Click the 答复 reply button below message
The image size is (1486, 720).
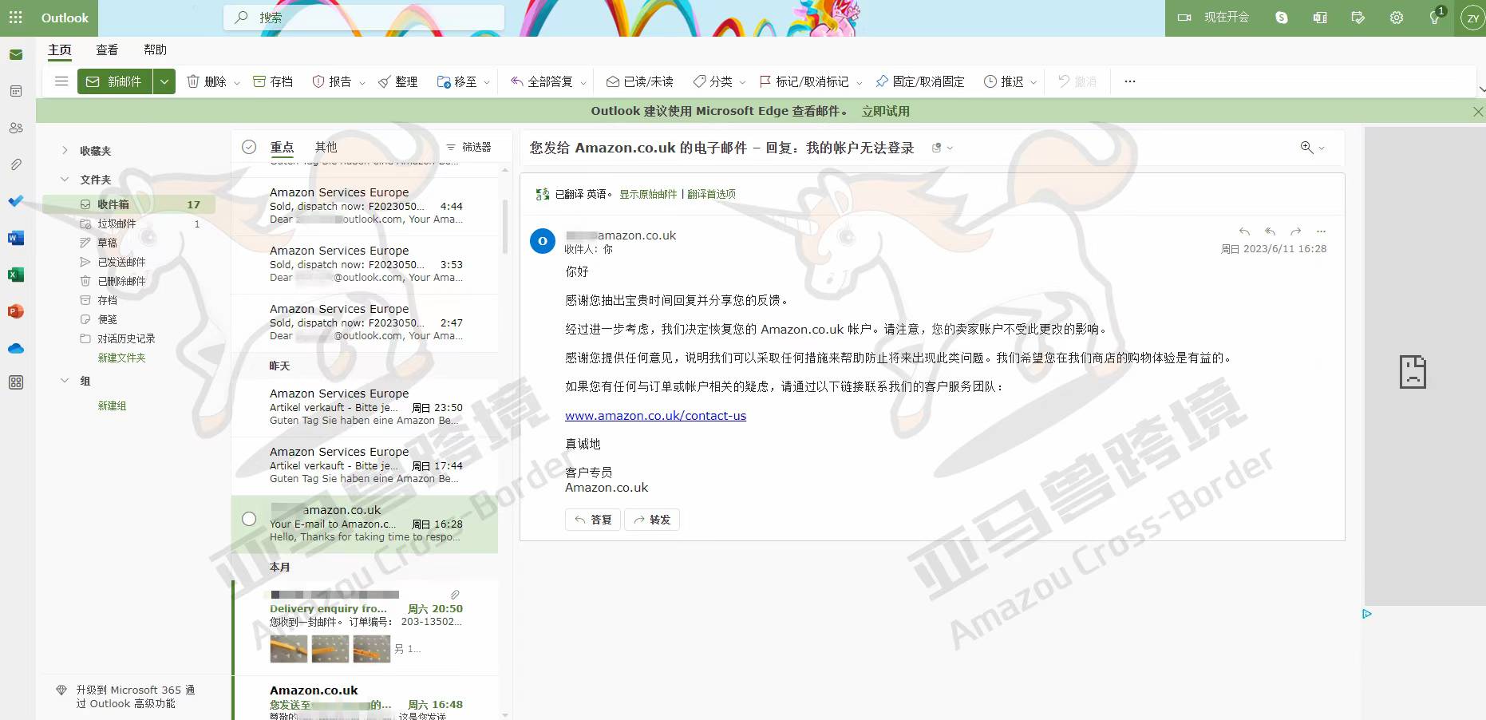(x=593, y=520)
